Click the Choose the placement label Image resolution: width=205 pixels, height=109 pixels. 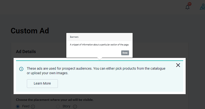tap(55, 100)
